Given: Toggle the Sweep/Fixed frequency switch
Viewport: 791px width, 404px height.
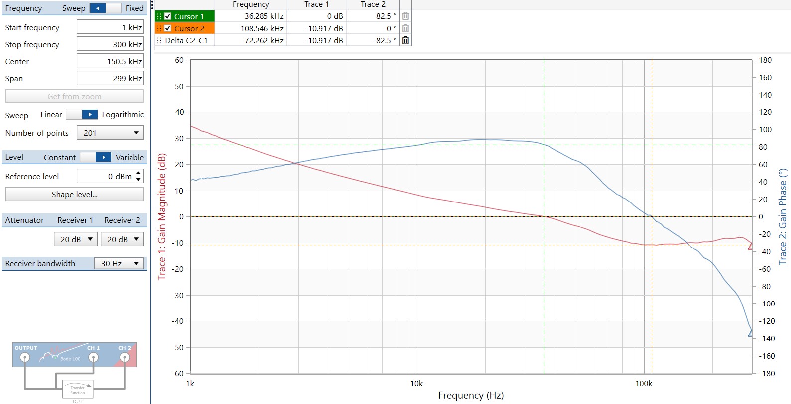Looking at the screenshot, I should click(105, 8).
